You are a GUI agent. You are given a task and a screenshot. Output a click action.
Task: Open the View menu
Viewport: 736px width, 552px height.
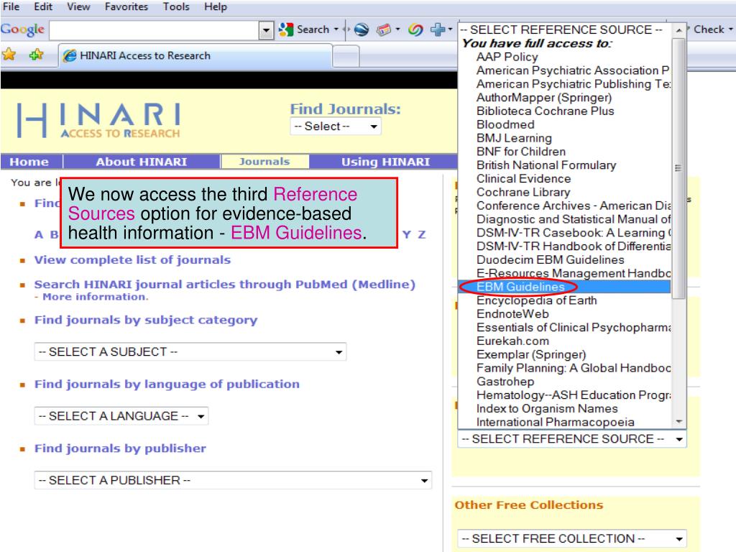pos(78,6)
